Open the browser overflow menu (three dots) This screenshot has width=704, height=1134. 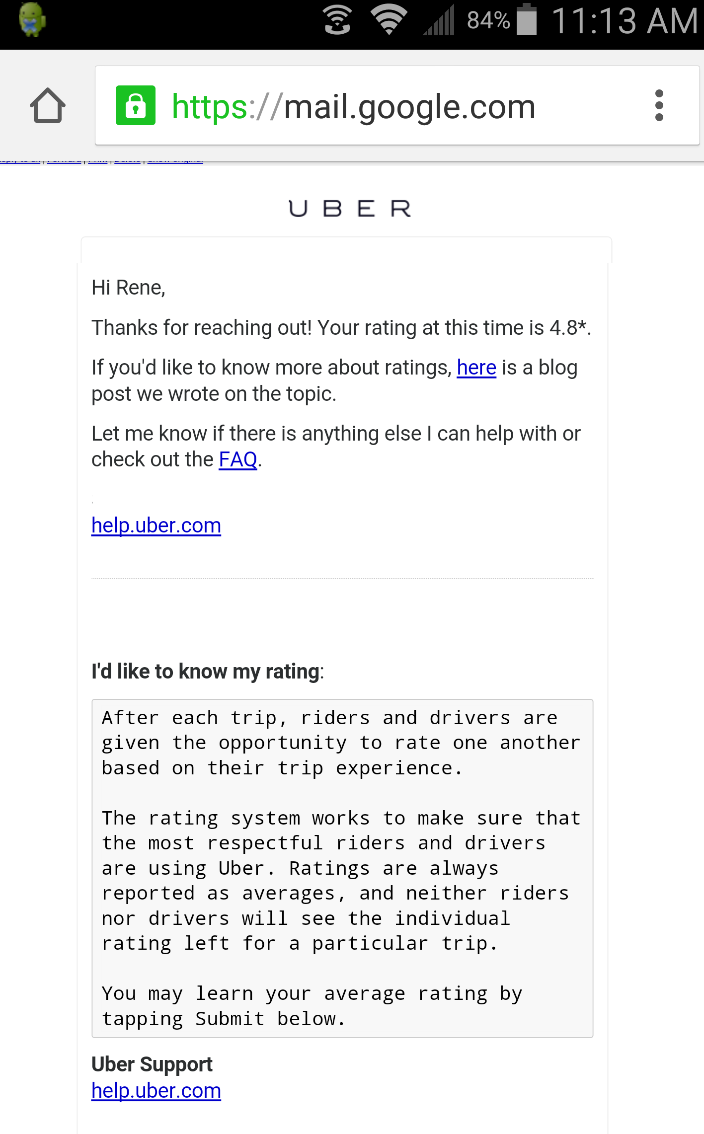(x=659, y=105)
